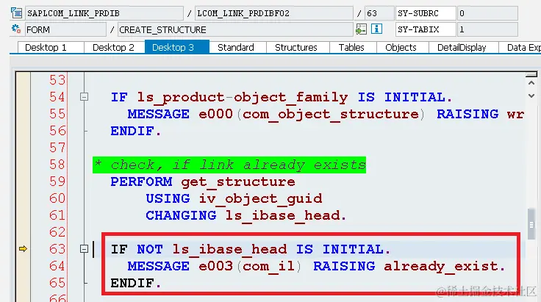The height and width of the screenshot is (302, 541).
Task: Collapse the IF block at line 63
Action: tap(84, 248)
